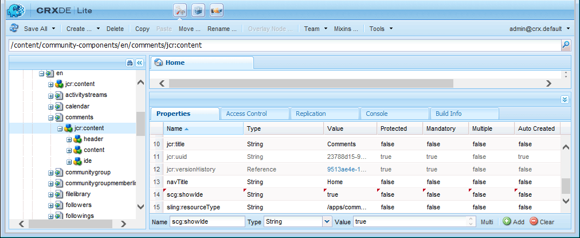Click the binoculars find icon in tree panel
Image resolution: width=580 pixels, height=238 pixels.
[130, 63]
